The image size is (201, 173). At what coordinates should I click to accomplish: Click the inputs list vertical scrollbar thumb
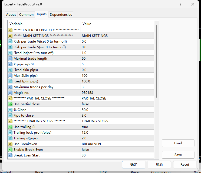pyautogui.click(x=157, y=61)
